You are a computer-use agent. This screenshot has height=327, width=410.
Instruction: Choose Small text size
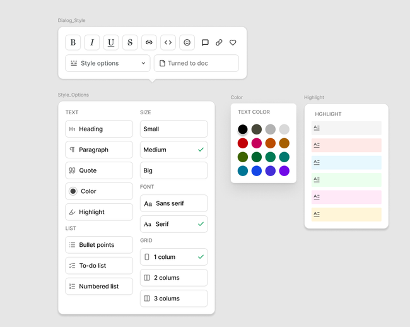174,129
